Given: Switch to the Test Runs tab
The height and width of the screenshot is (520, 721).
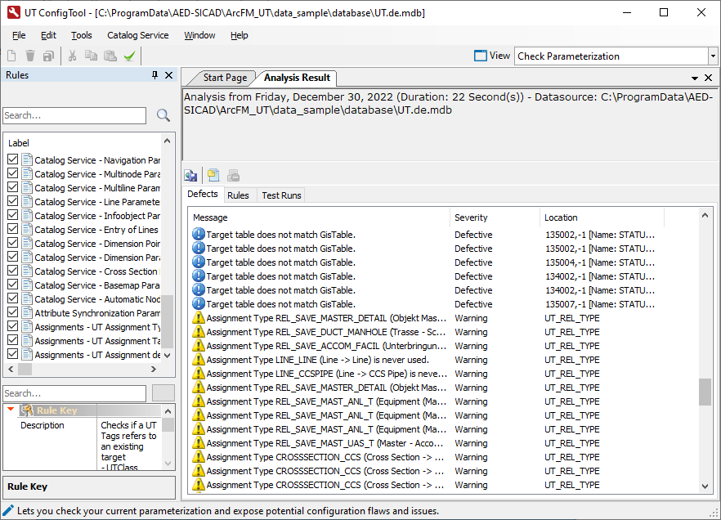Looking at the screenshot, I should [x=281, y=195].
